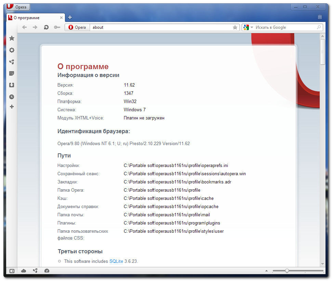
Task: Click the vertical scrollbar thumb
Action: coord(322,52)
